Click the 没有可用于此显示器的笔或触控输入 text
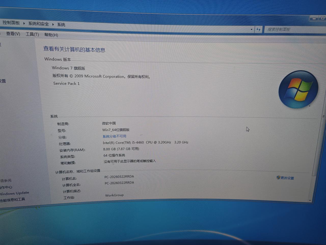This screenshot has height=245, width=326. [x=130, y=161]
